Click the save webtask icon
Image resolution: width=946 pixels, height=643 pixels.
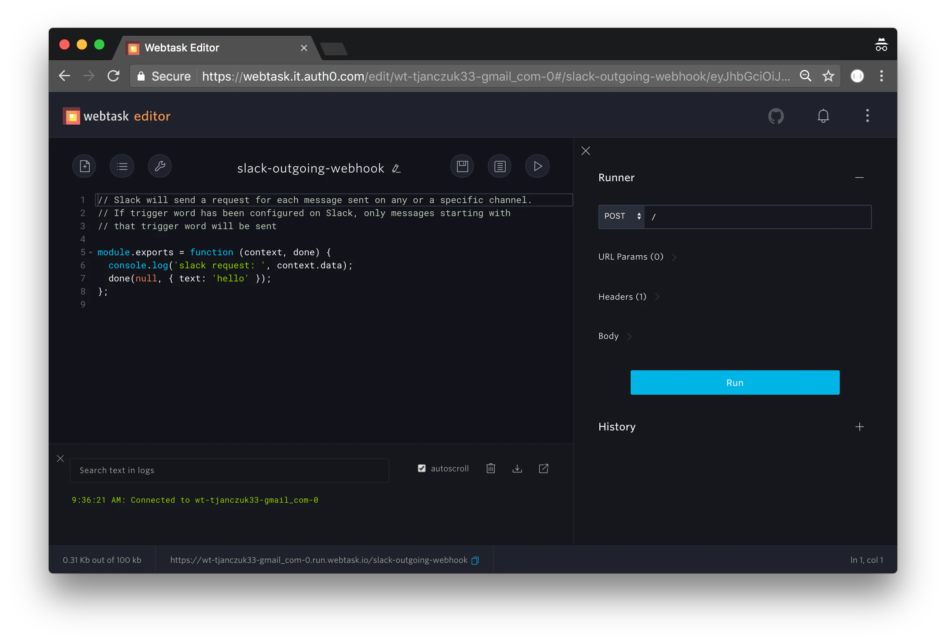[x=462, y=166]
